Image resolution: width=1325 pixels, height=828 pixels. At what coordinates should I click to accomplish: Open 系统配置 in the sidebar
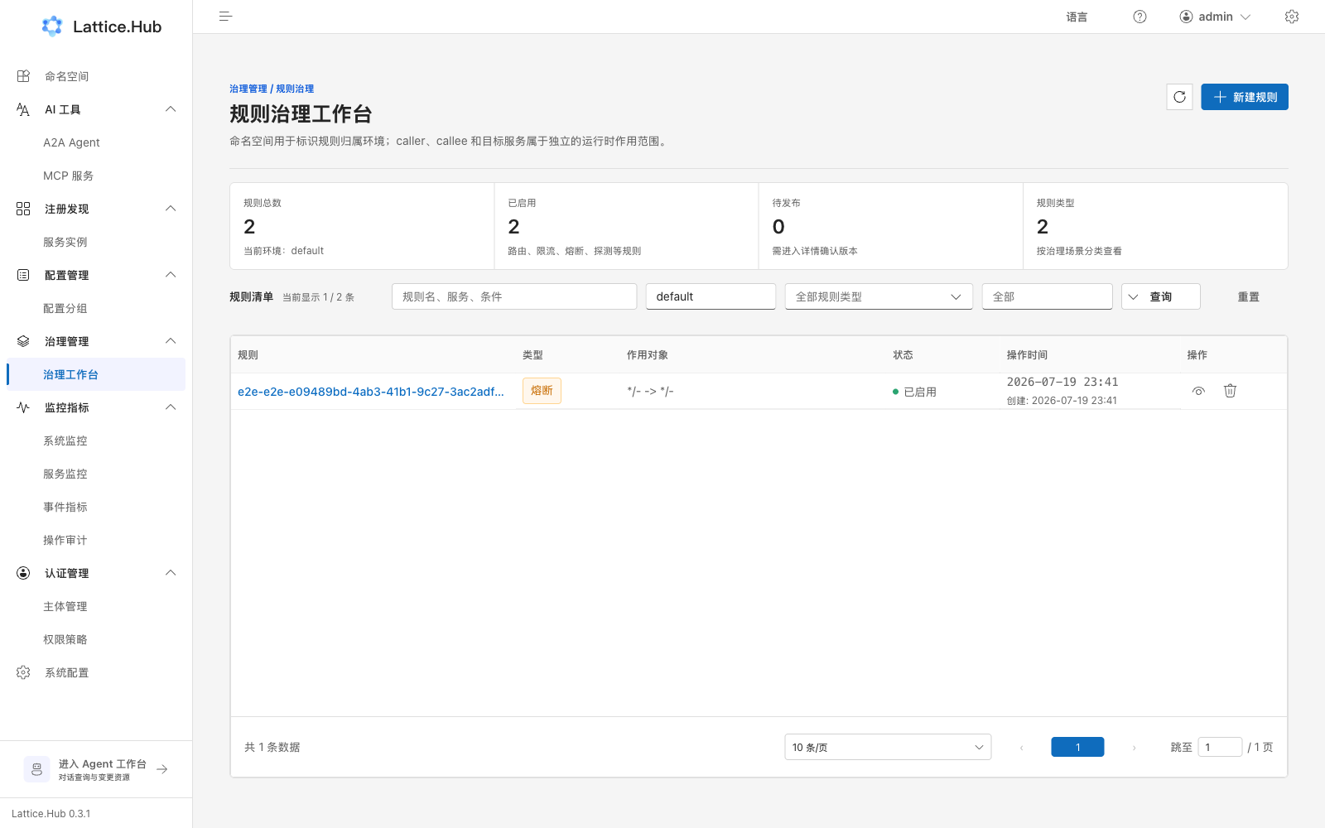click(96, 672)
